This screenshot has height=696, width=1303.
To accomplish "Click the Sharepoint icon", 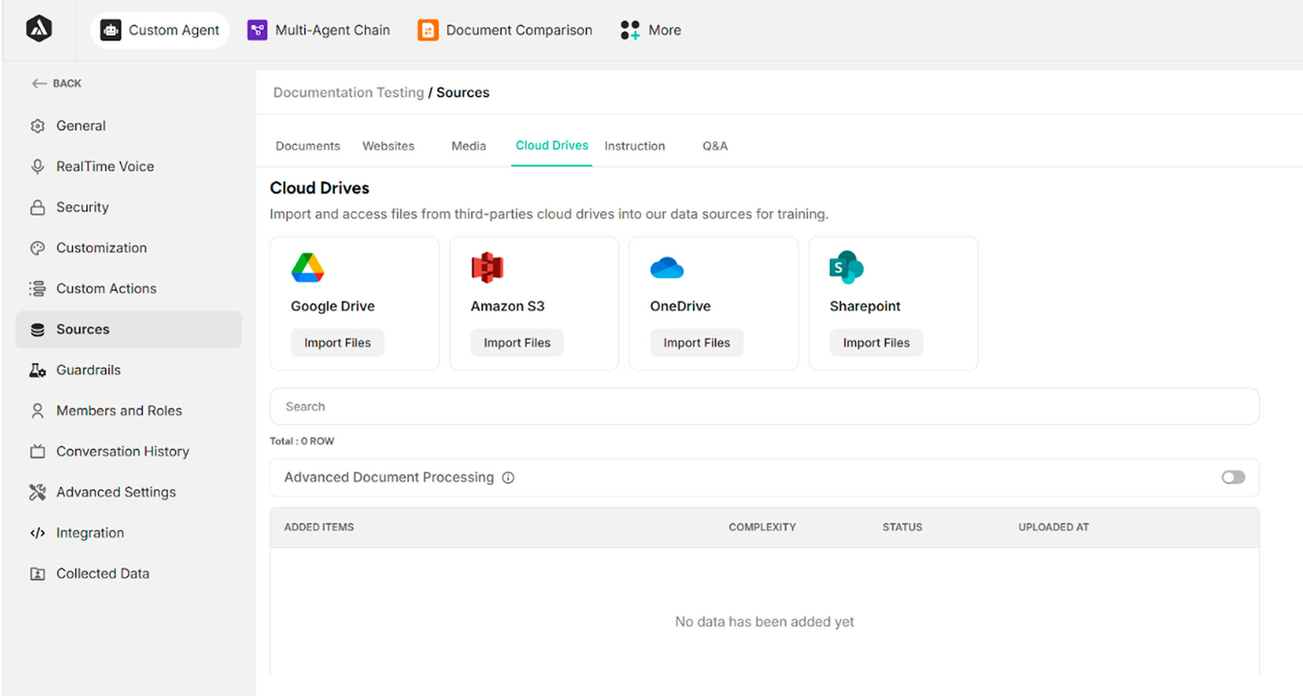I will click(x=846, y=267).
